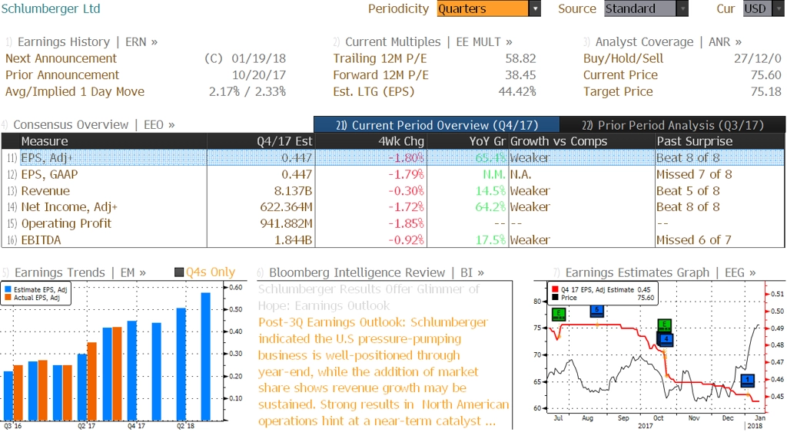Viewport: 787px width, 432px height.
Task: Open the Cur USD currency dropdown
Action: coord(763,8)
